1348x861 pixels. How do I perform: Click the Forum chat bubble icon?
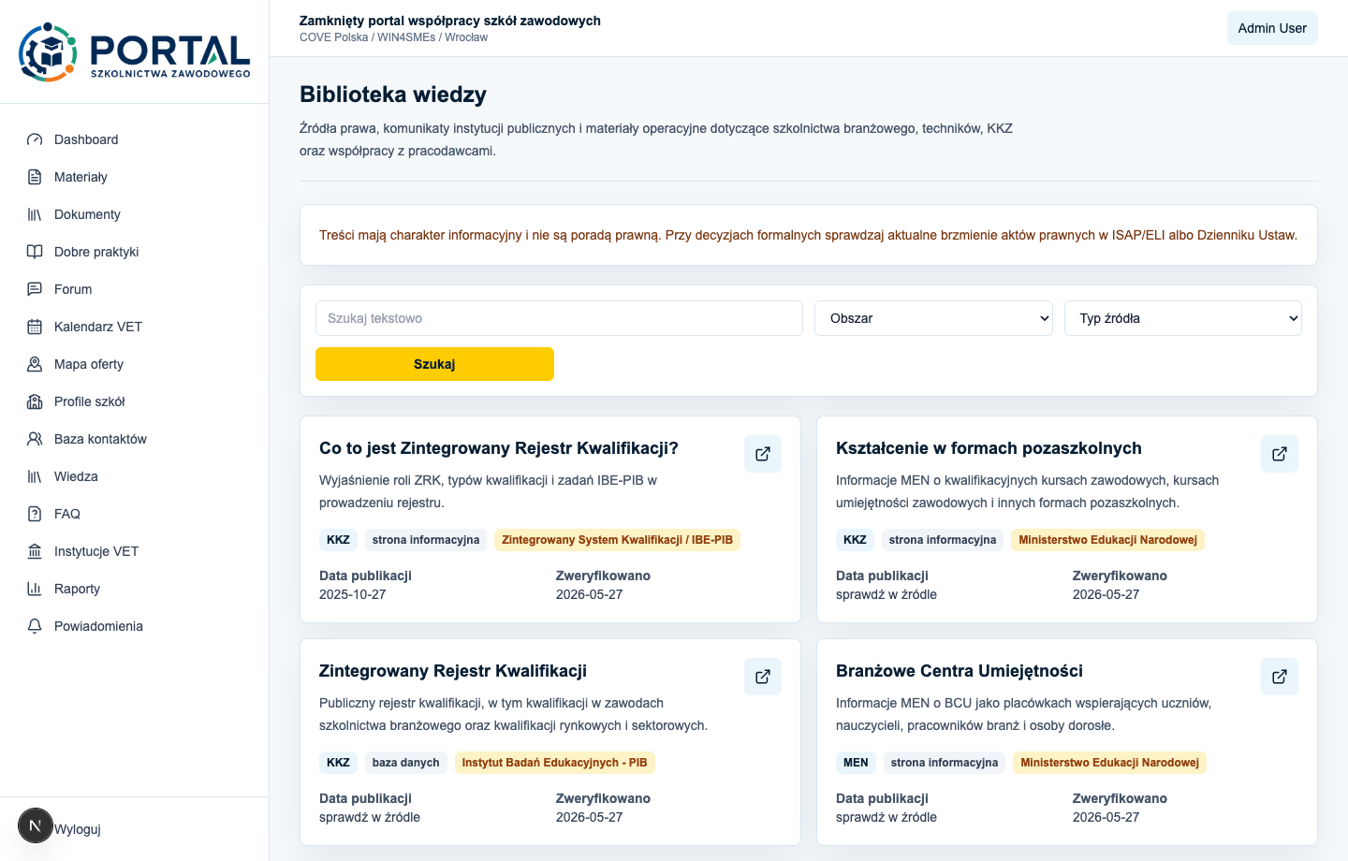[x=35, y=289]
